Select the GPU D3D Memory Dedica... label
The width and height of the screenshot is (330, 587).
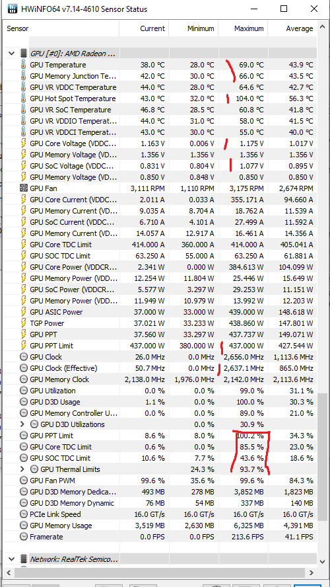point(73,492)
